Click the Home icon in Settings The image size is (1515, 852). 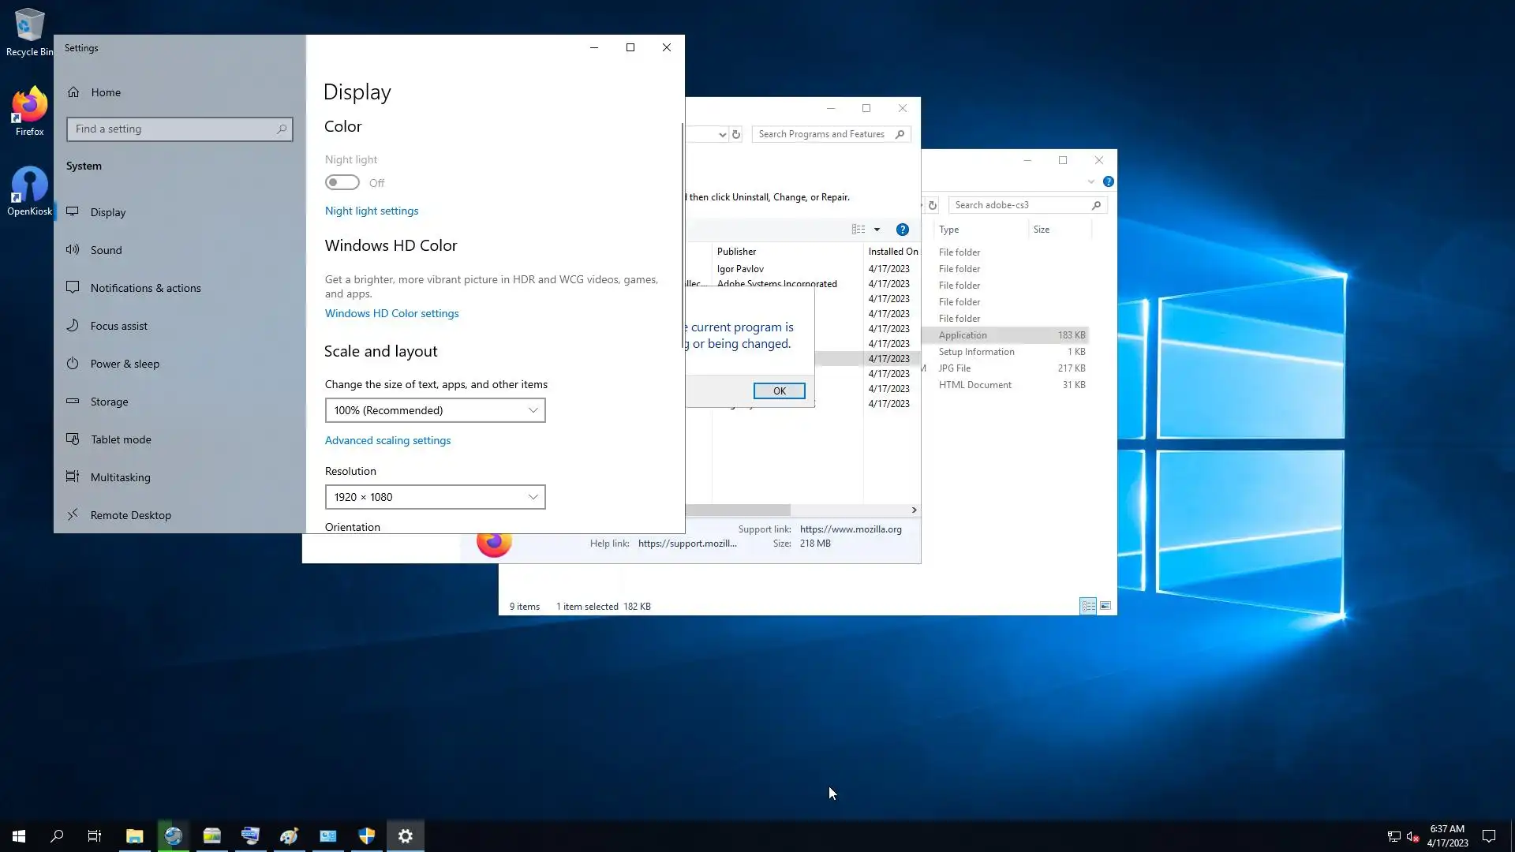[x=73, y=92]
